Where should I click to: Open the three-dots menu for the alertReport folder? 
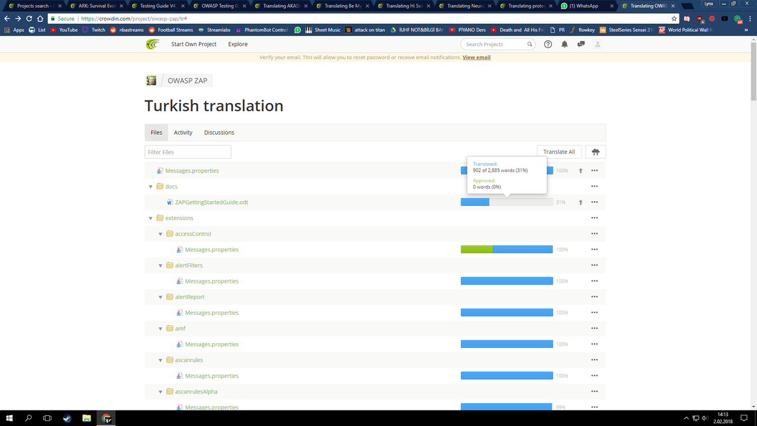pyautogui.click(x=594, y=297)
